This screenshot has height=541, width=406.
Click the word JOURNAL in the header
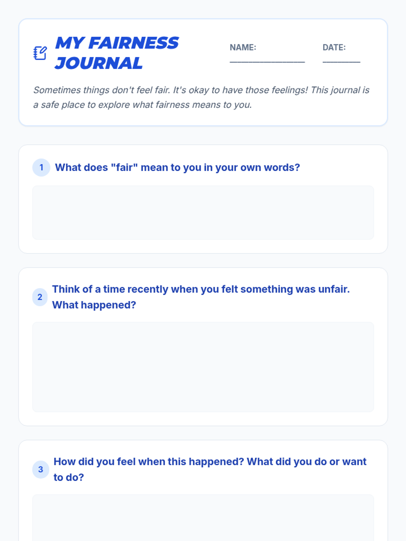pyautogui.click(x=98, y=63)
